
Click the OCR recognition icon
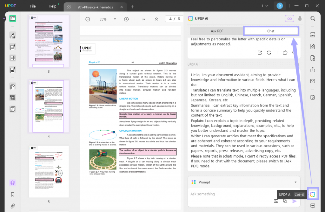[313, 35]
